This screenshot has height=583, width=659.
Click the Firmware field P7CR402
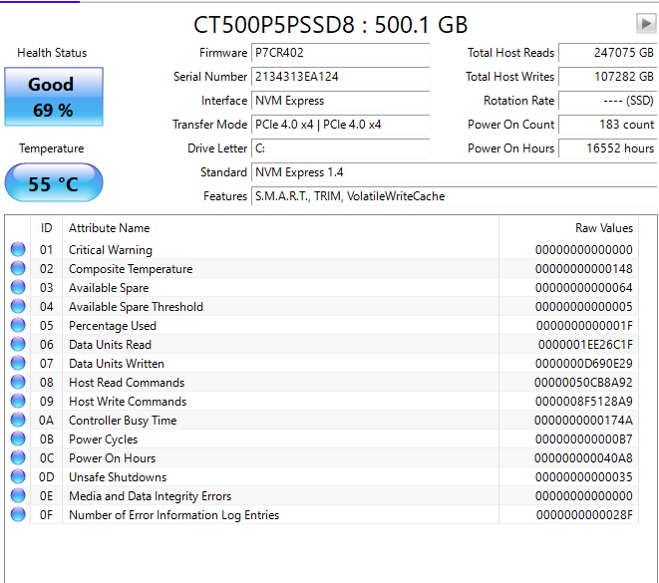click(340, 53)
